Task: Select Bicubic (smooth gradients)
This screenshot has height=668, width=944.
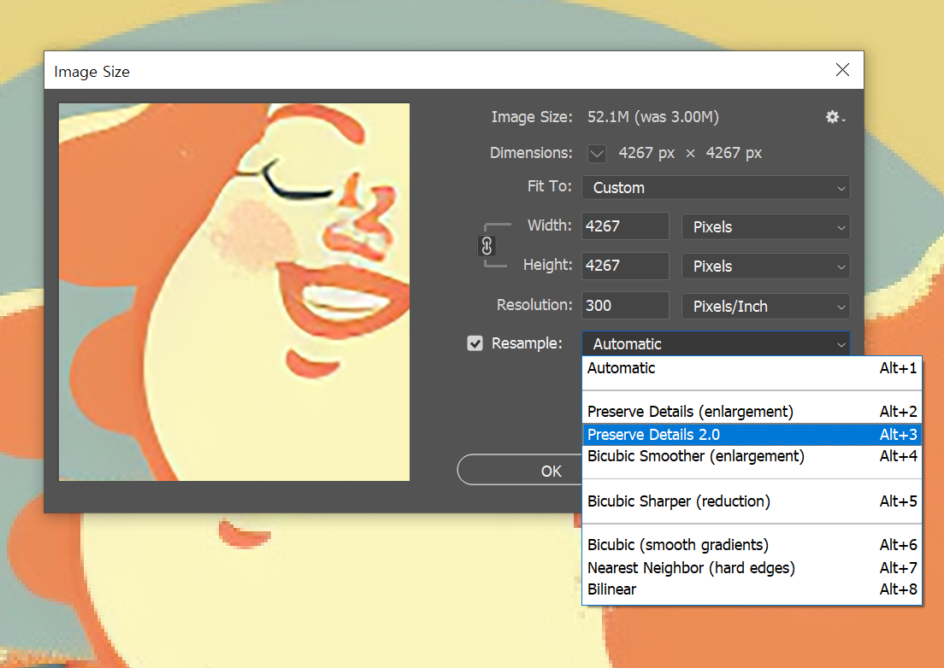Action: [752, 545]
